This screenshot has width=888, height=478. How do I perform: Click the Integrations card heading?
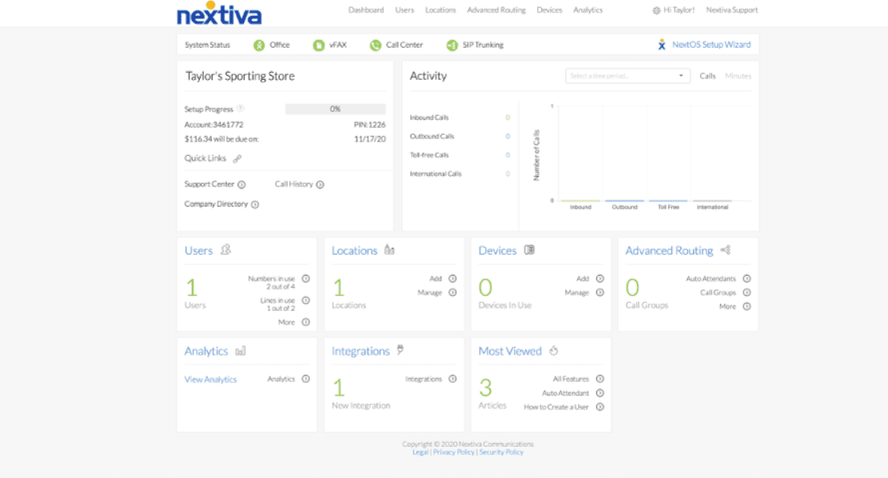tap(360, 351)
